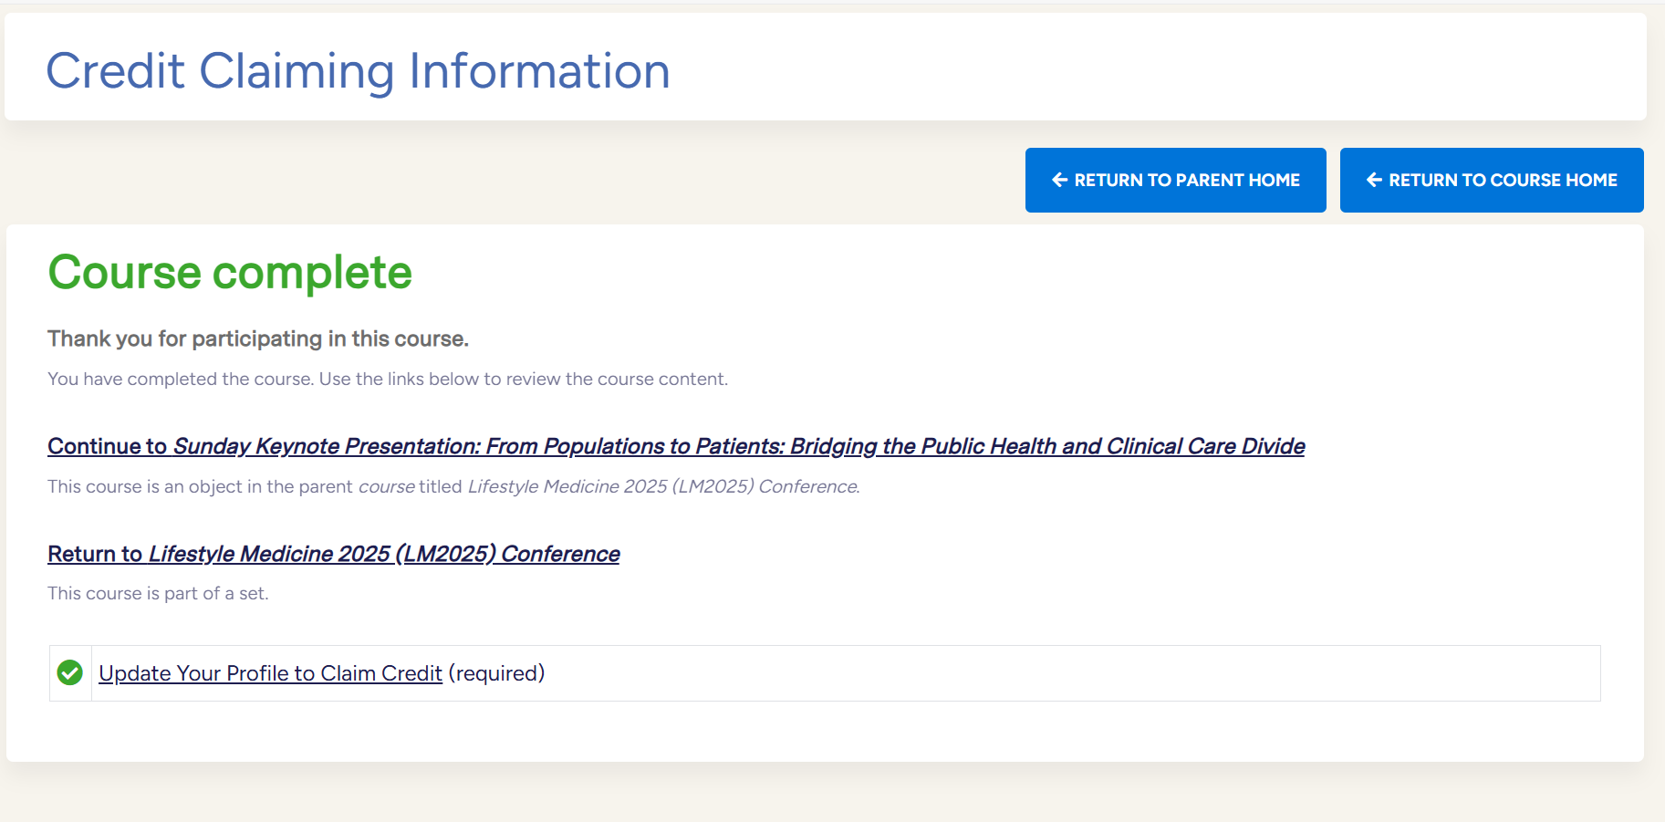Click the italic word 'course' in parent description

pyautogui.click(x=386, y=487)
